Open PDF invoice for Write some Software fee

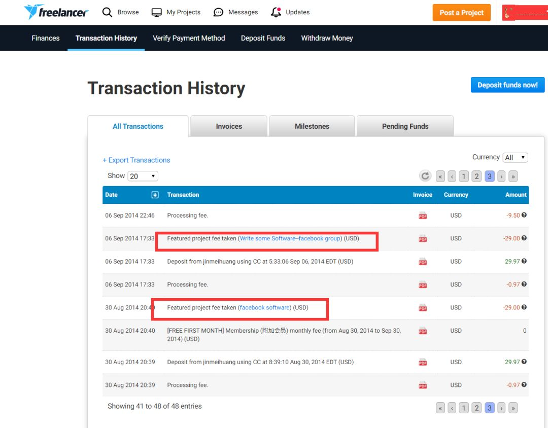tap(423, 239)
